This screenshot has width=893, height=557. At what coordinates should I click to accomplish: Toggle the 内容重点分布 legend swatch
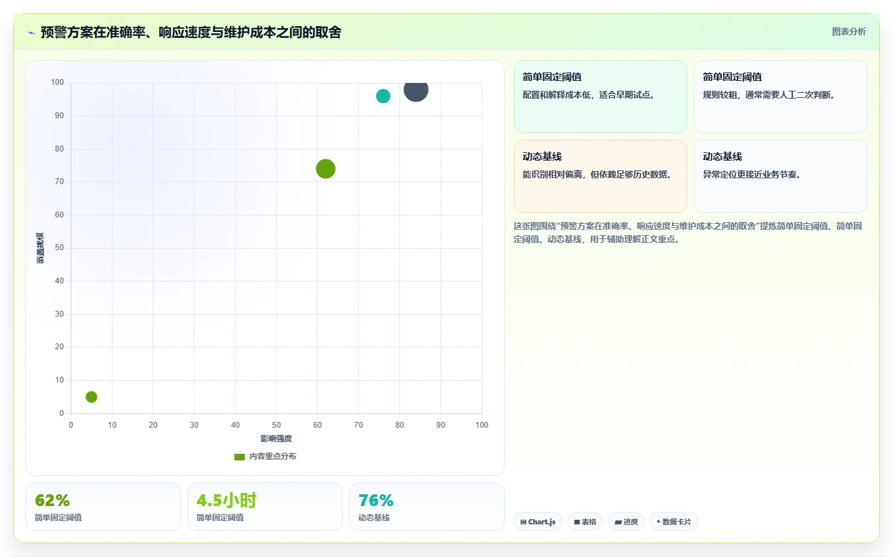(x=239, y=457)
